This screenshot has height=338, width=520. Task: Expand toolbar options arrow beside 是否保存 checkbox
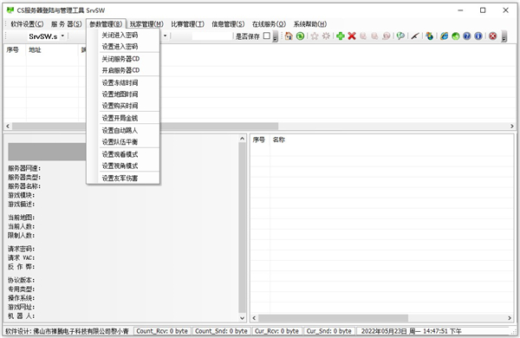[x=276, y=36]
